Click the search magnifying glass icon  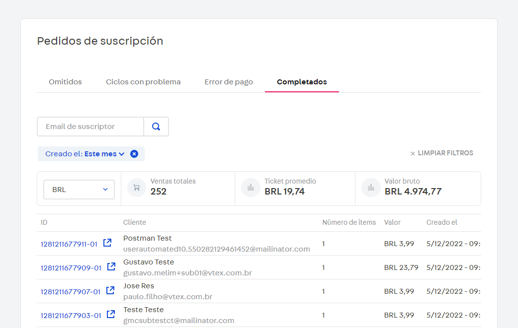[156, 127]
